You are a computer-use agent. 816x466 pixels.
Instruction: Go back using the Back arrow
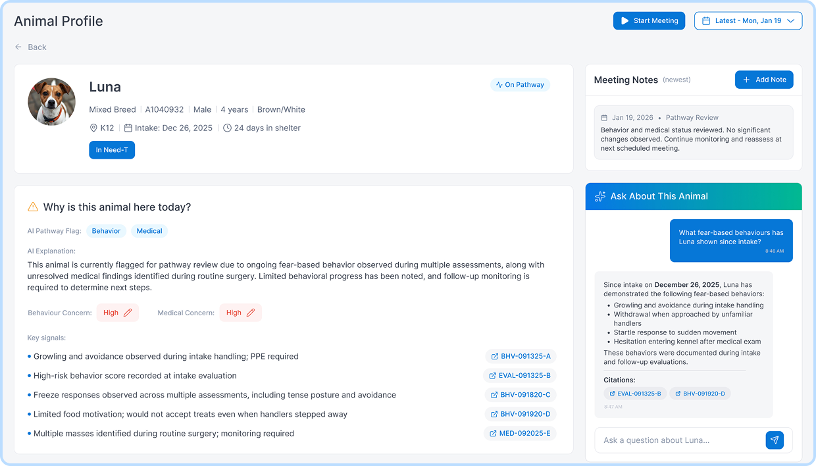31,47
